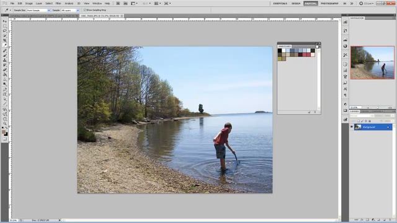Viewport: 397px width, 223px height.
Task: Launch Bridge from the application bar
Action: [118, 4]
